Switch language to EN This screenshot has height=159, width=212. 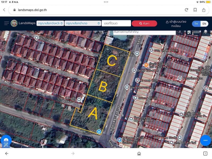tap(204, 24)
